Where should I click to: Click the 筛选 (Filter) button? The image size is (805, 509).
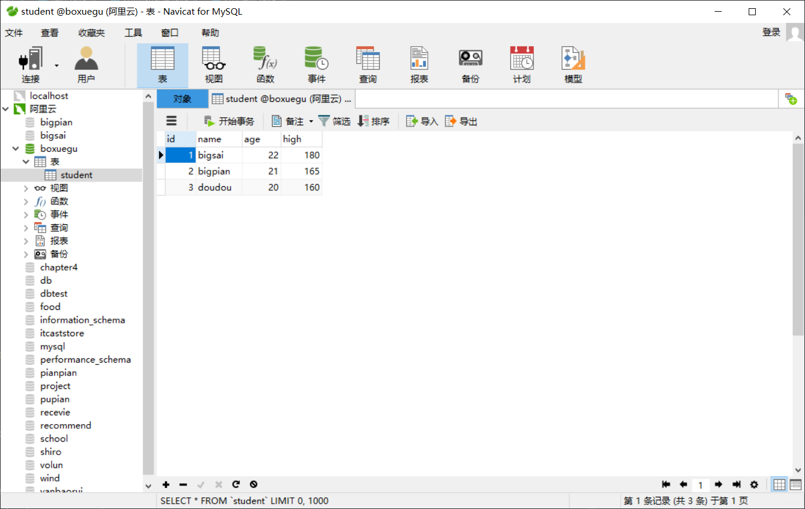(x=334, y=121)
